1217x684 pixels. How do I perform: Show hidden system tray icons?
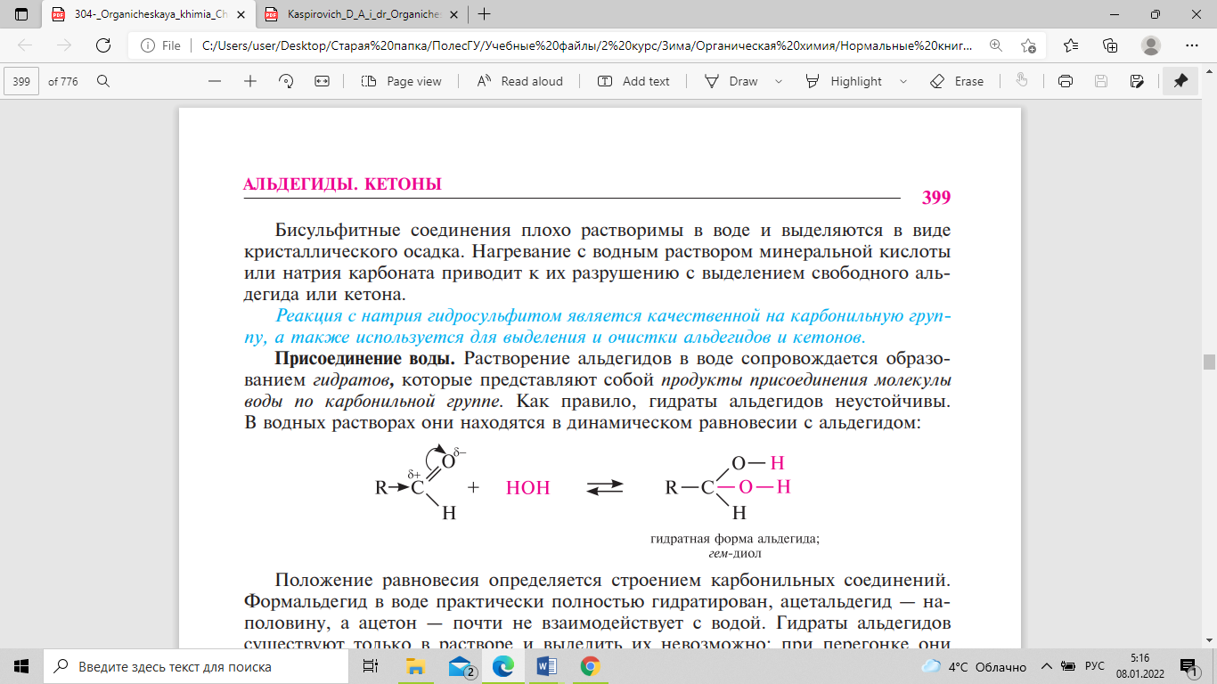pyautogui.click(x=1047, y=666)
